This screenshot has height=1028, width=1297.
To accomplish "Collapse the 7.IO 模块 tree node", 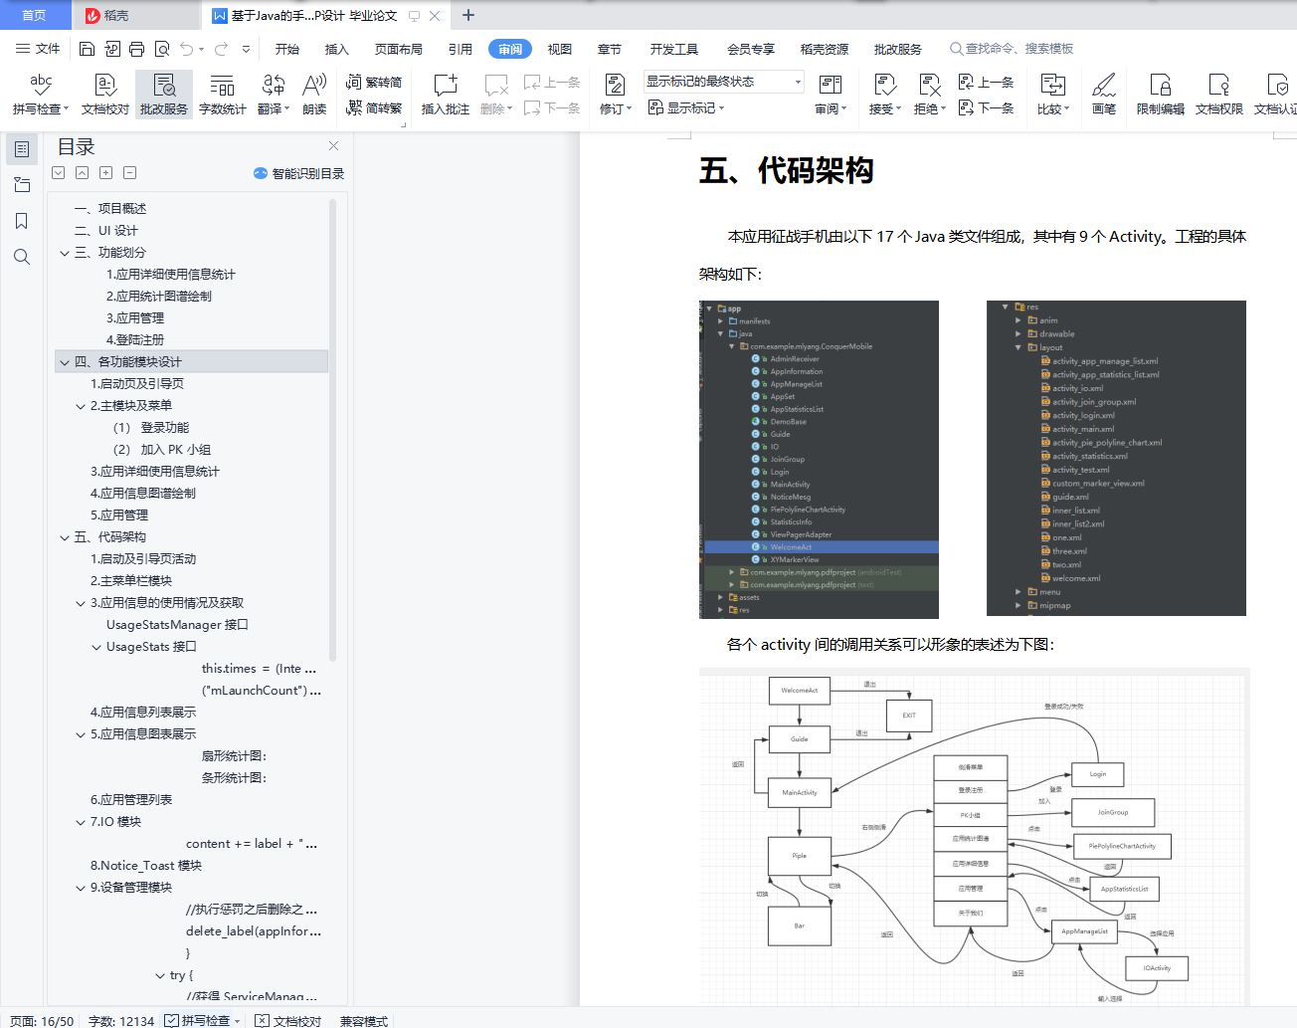I will tap(81, 822).
